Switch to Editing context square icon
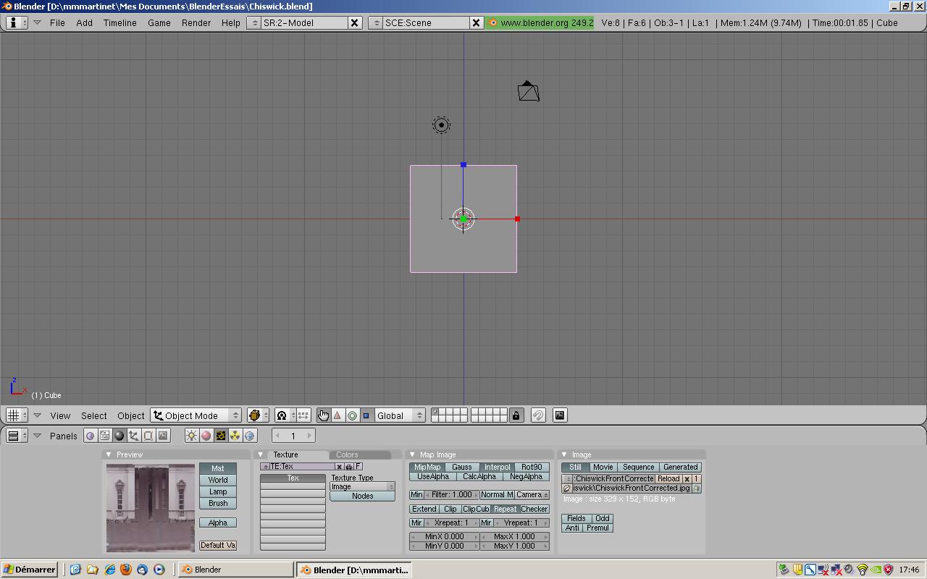This screenshot has height=579, width=927. click(x=148, y=436)
